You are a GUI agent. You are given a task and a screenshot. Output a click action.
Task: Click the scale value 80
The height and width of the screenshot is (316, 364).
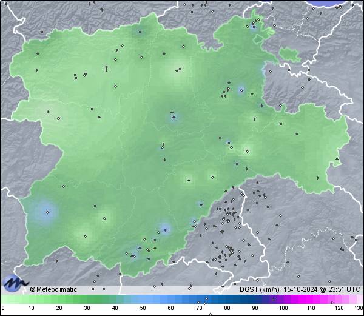click(x=227, y=308)
